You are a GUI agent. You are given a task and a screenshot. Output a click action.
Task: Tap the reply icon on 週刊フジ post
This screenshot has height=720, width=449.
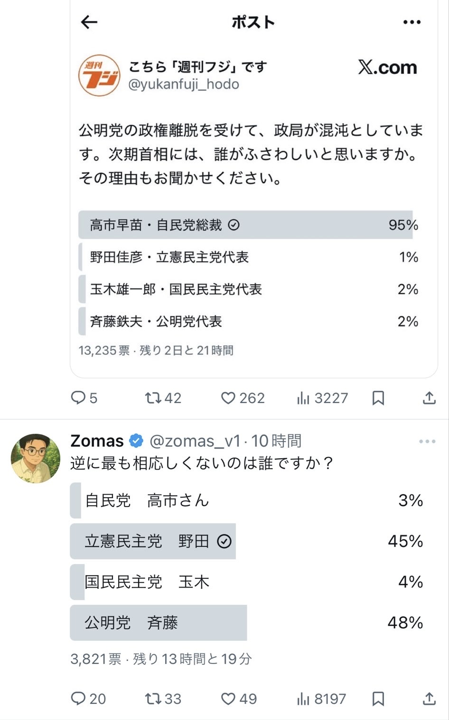(x=78, y=398)
